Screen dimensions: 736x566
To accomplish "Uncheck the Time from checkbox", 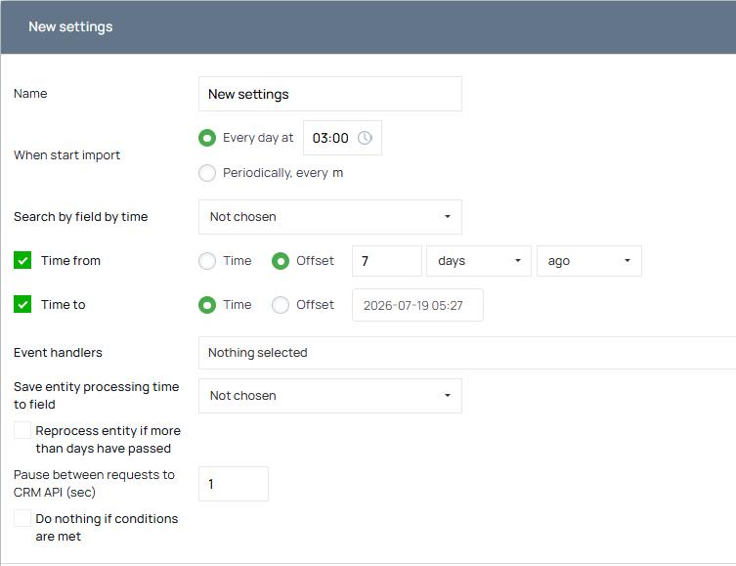I will click(x=22, y=260).
